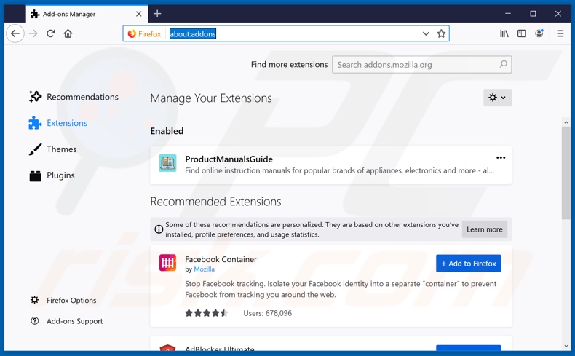This screenshot has width=575, height=356.
Task: Open the ProductManualsGuide extension entry
Action: [330, 165]
